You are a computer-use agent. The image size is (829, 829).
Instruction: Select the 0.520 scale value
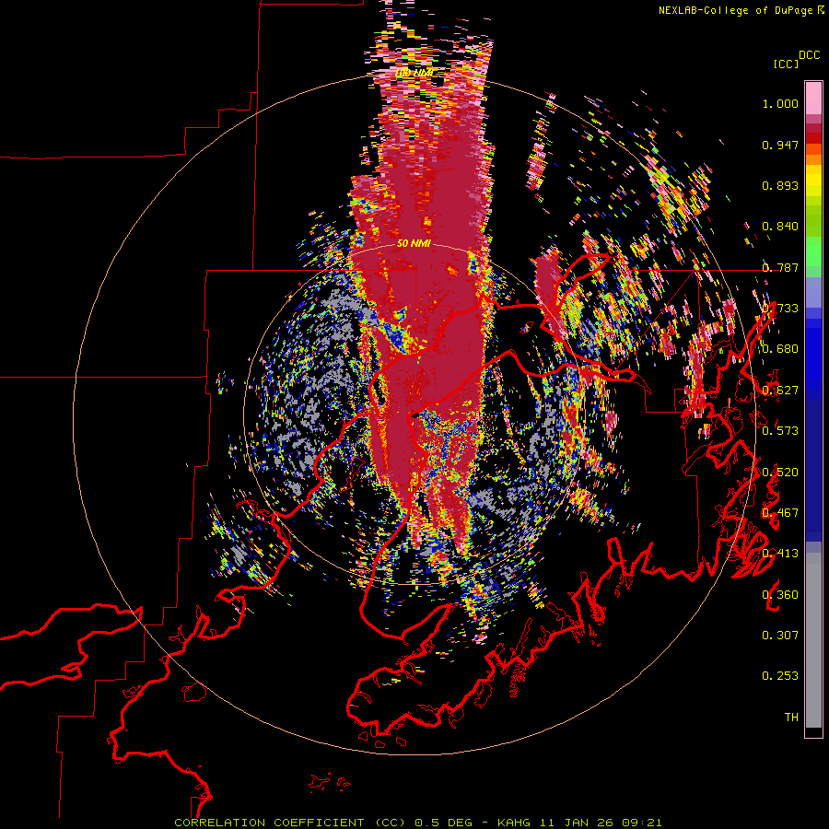[x=780, y=472]
